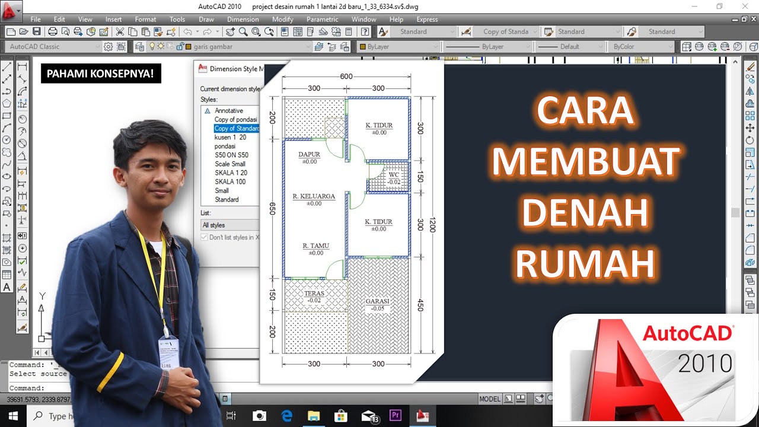Open File Explorer from taskbar
The width and height of the screenshot is (759, 427).
(x=313, y=416)
